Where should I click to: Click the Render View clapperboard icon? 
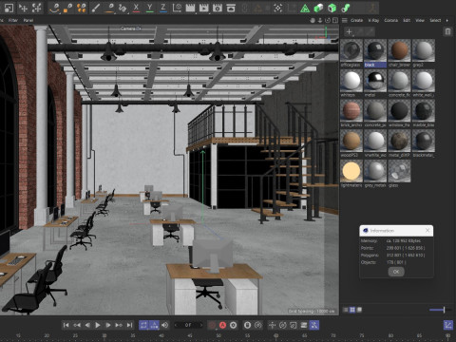[x=190, y=8]
